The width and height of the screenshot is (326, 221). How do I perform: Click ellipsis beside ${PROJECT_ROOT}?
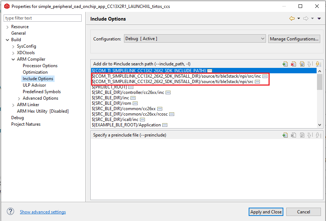(131, 87)
